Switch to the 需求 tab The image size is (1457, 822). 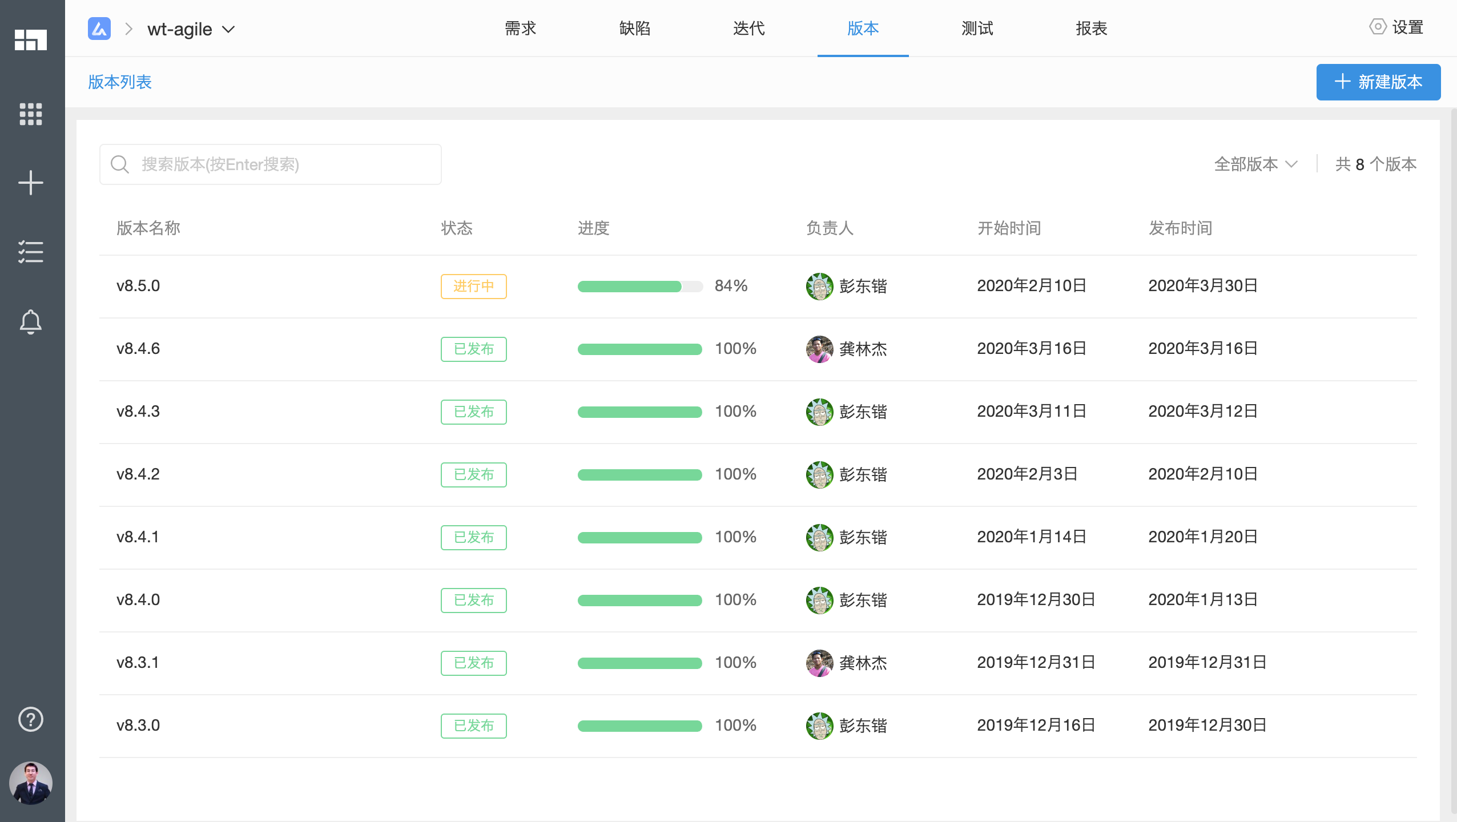[520, 29]
